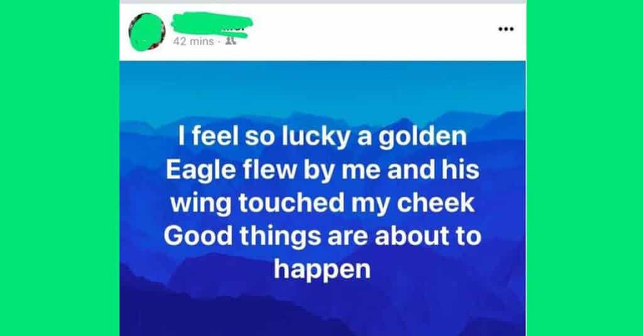Viewport: 643px width, 336px height.
Task: Click the text line 'Eagle flew by me and his'
Action: (x=322, y=169)
